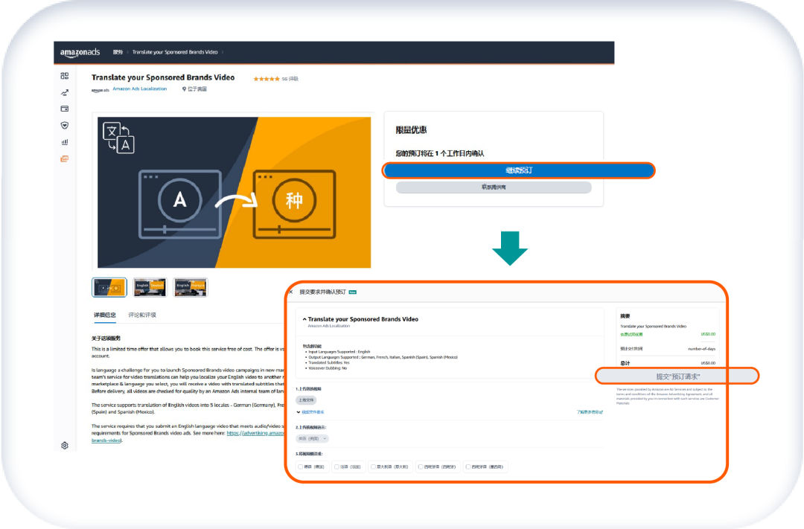The height and width of the screenshot is (529, 804).
Task: Check the 德语 (德国) checkbox
Action: (x=301, y=467)
